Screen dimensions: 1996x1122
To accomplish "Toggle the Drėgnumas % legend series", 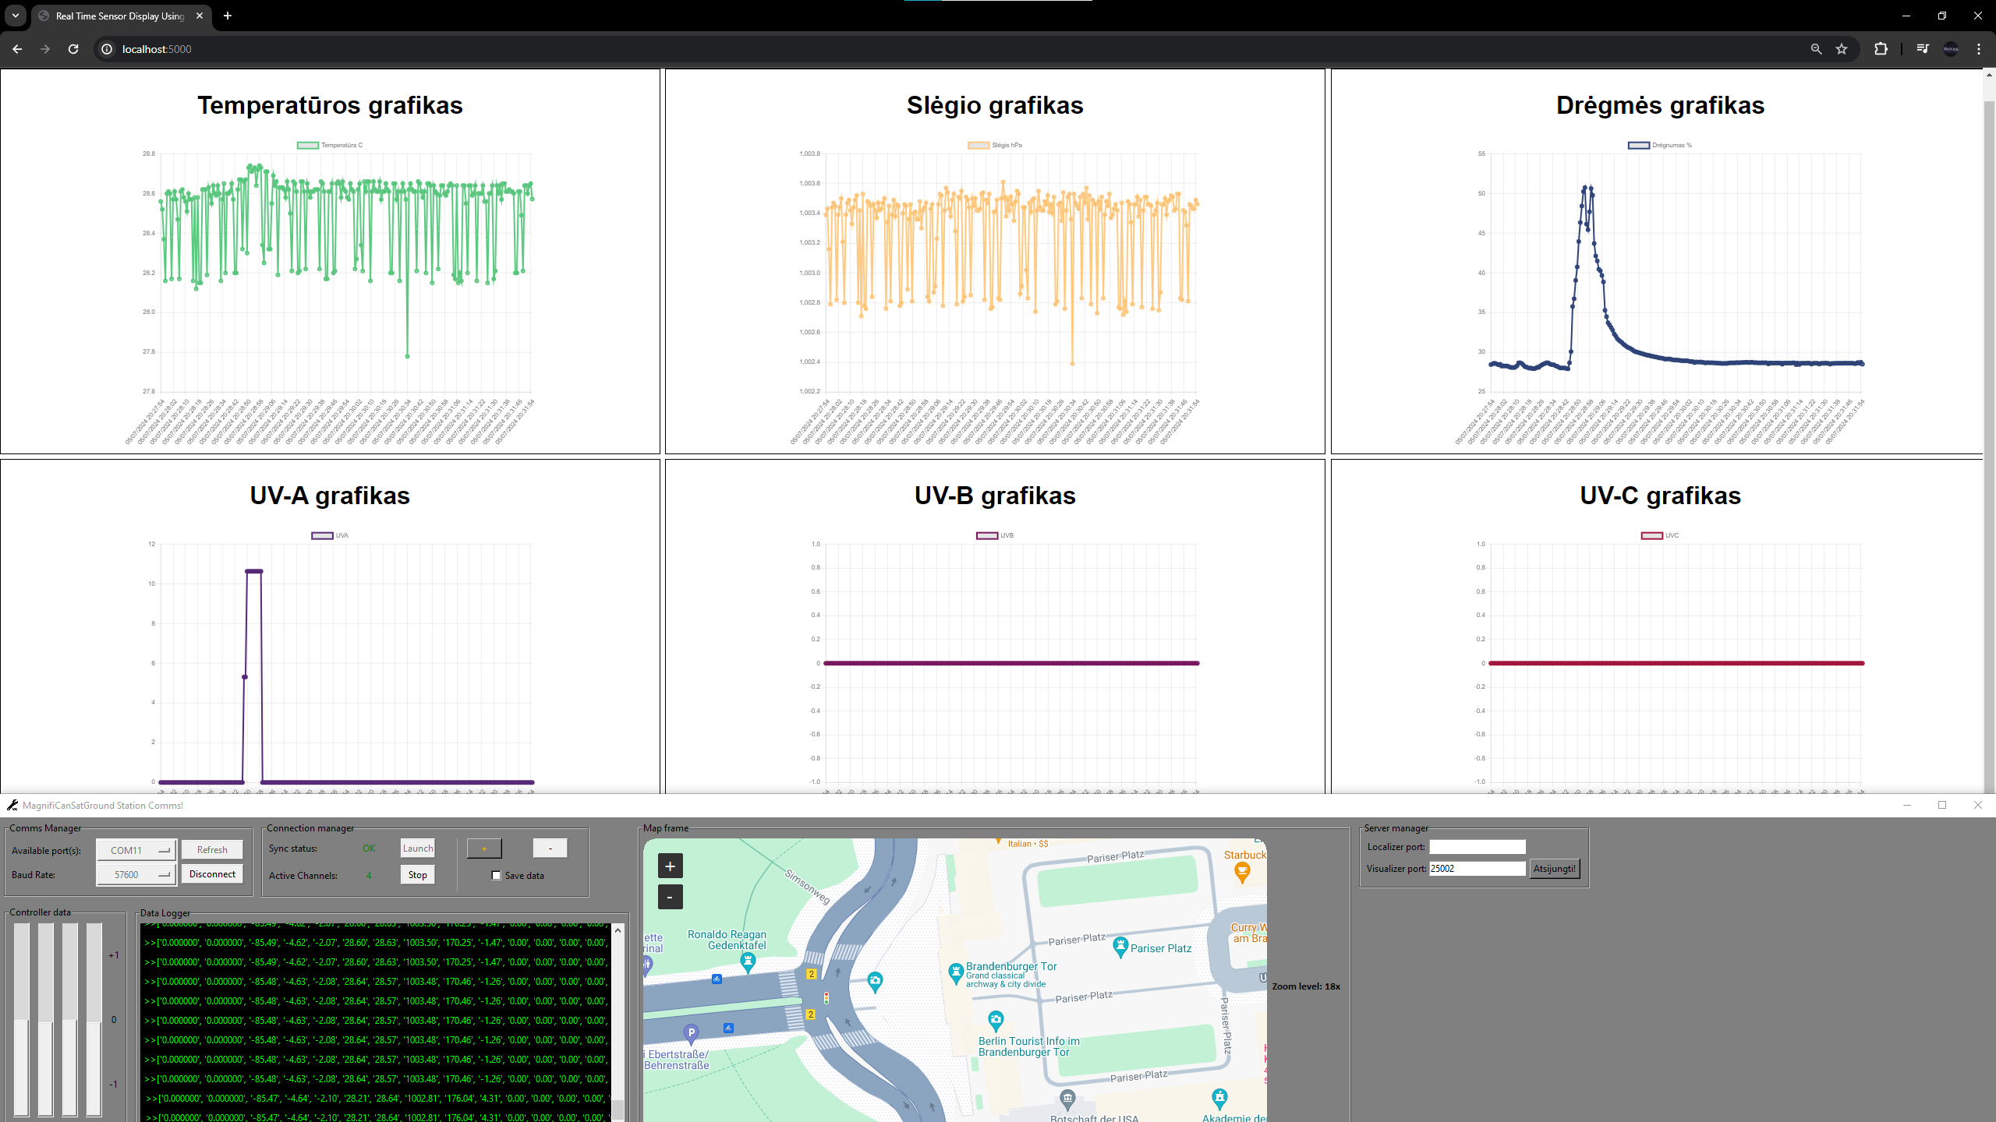I will 1659,145.
